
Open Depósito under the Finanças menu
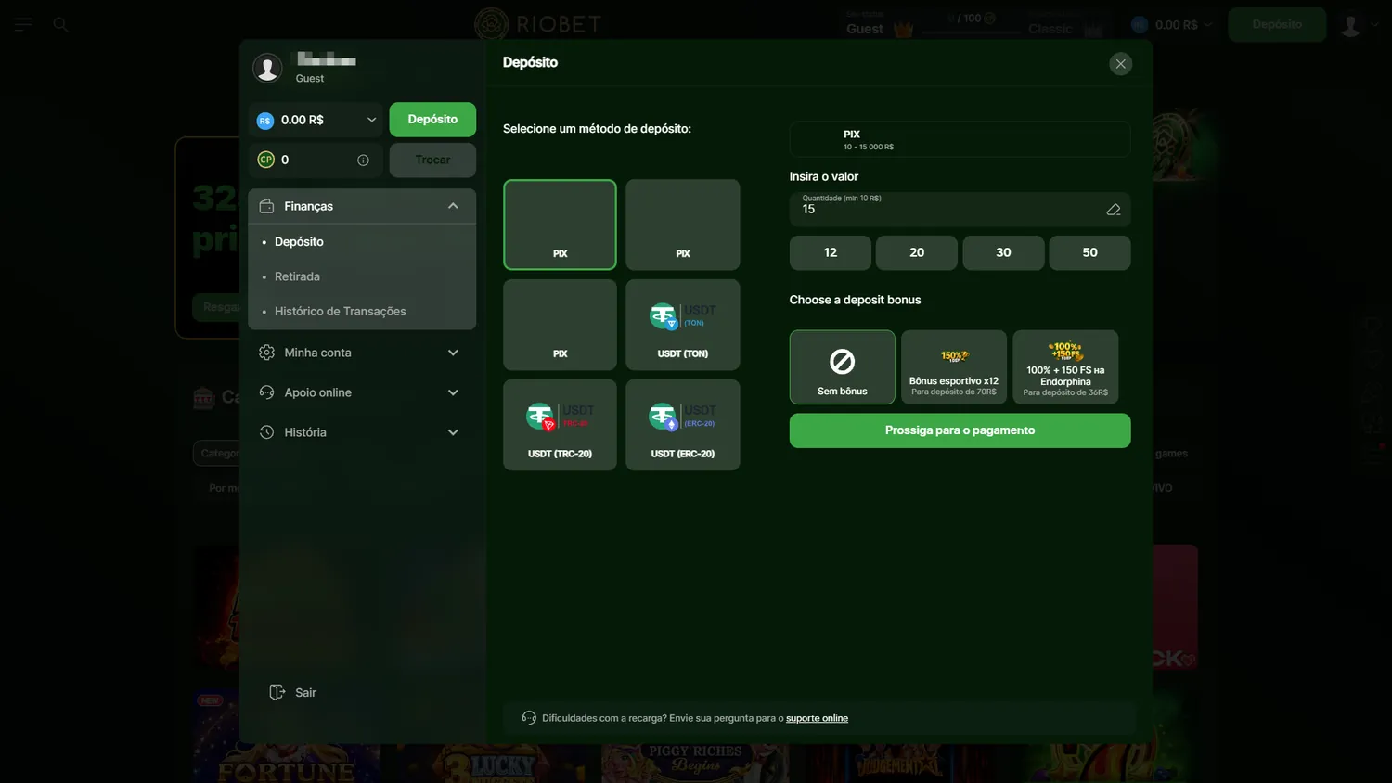299,241
